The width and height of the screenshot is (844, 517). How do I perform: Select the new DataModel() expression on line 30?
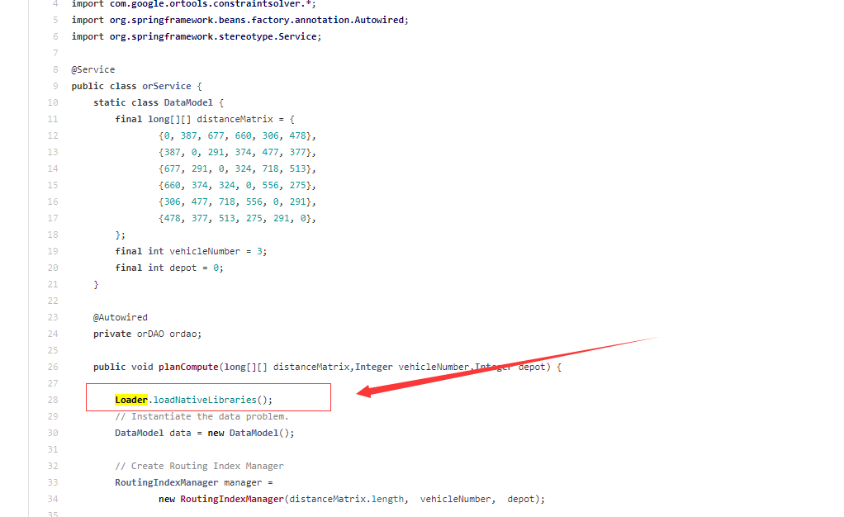[x=248, y=433]
